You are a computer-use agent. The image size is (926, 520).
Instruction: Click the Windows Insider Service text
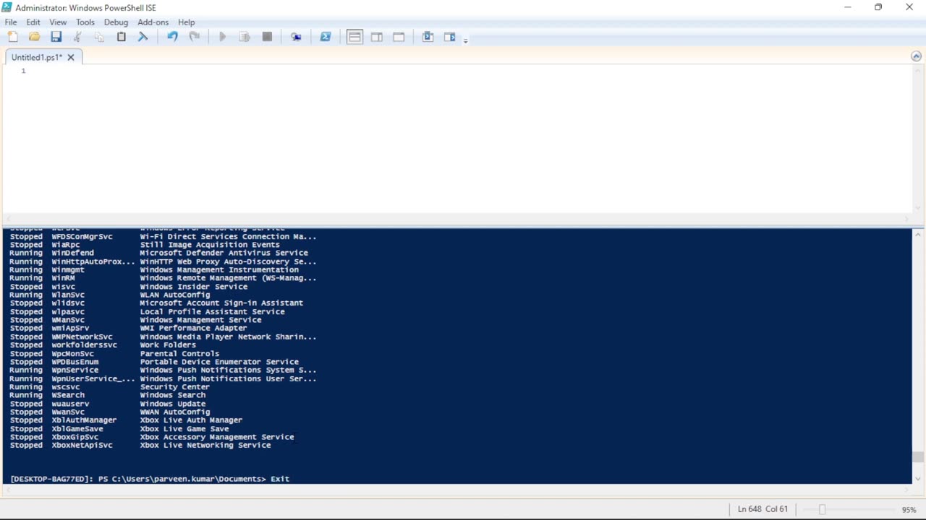[194, 287]
